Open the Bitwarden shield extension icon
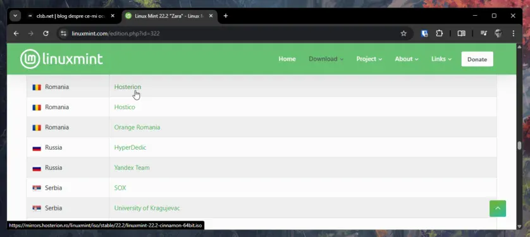The width and height of the screenshot is (530, 237). coord(424,33)
